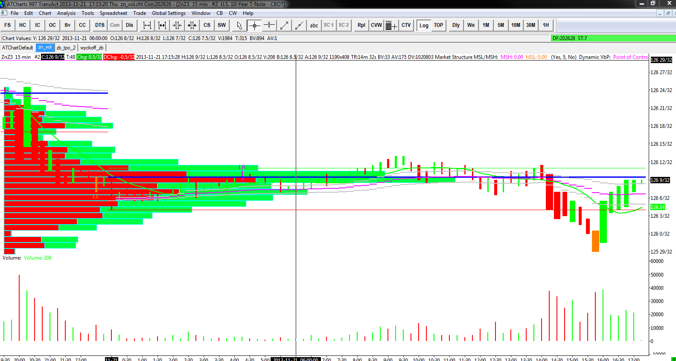Click the CVW toolbar button
Image resolution: width=676 pixels, height=361 pixels.
[376, 25]
